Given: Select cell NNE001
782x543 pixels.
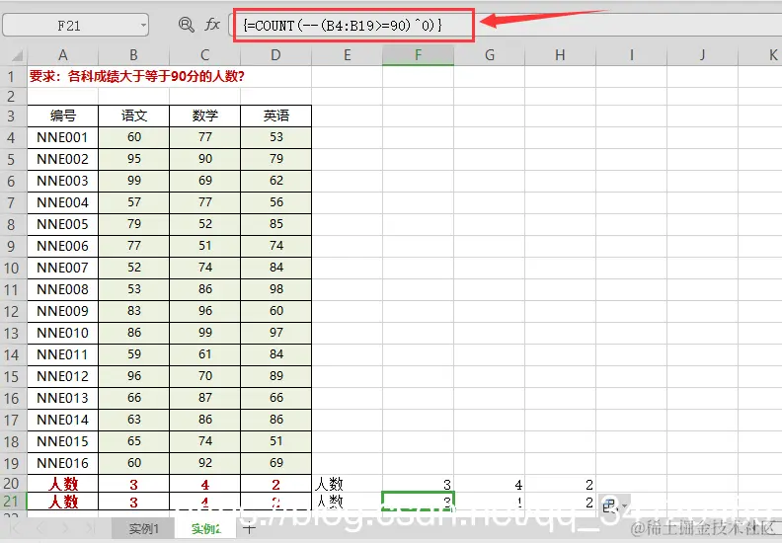Looking at the screenshot, I should pyautogui.click(x=63, y=137).
